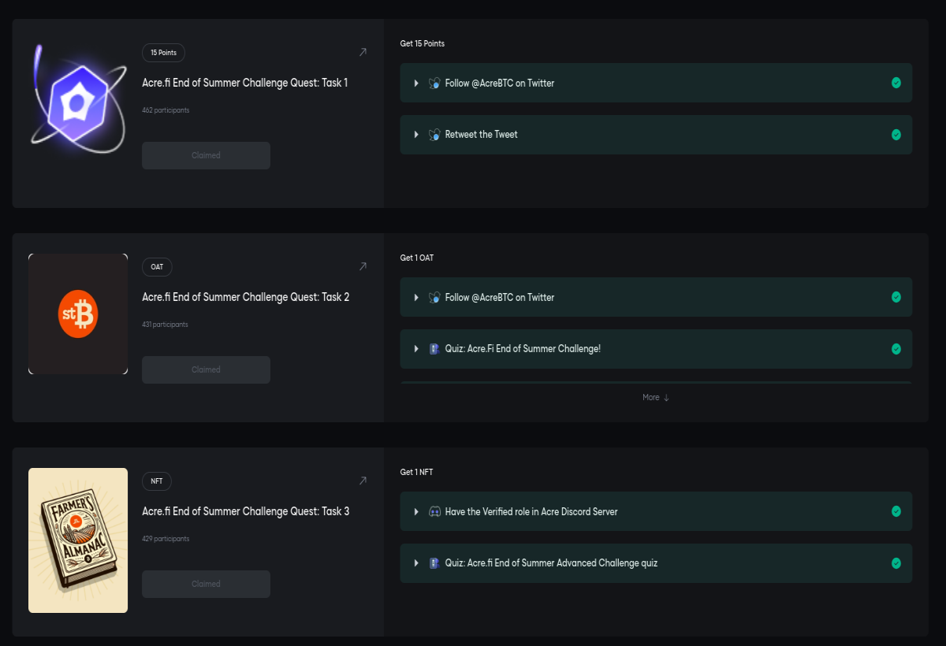Click green checkmark on Retweet the Tweet
Image resolution: width=946 pixels, height=646 pixels.
click(x=896, y=135)
